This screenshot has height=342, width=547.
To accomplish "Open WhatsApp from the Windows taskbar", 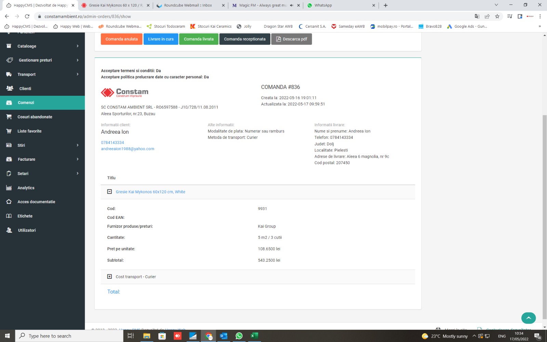I will pyautogui.click(x=239, y=336).
